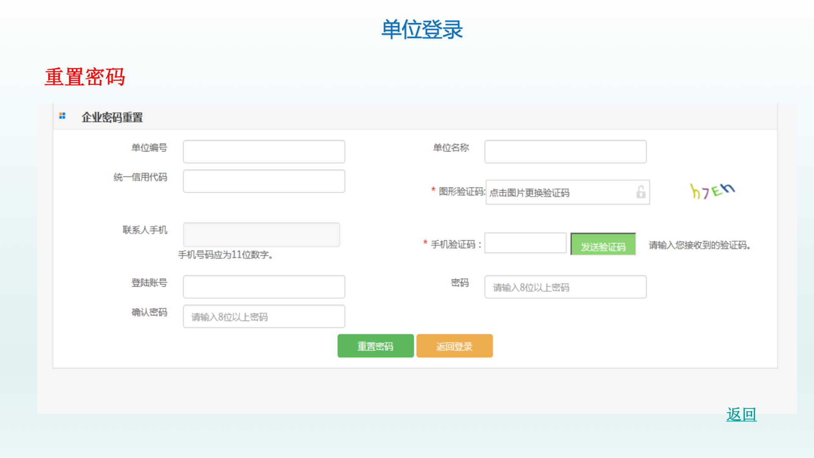
Task: Click the lock icon in captcha field
Action: click(641, 192)
